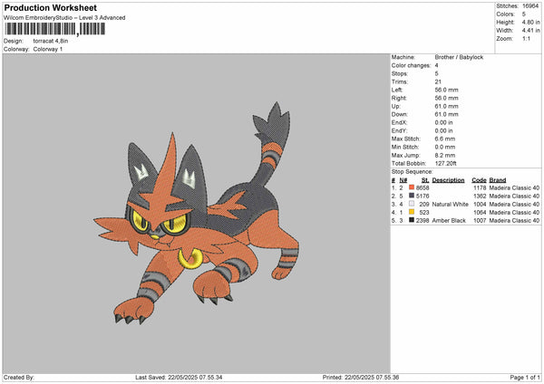Click thread code 1004
The height and width of the screenshot is (384, 544).
pos(480,204)
